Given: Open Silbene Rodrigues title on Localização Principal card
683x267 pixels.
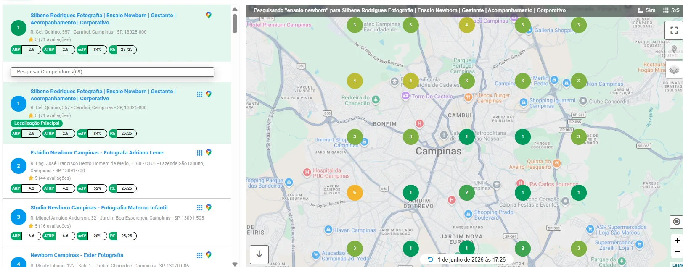Looking at the screenshot, I should tap(103, 95).
